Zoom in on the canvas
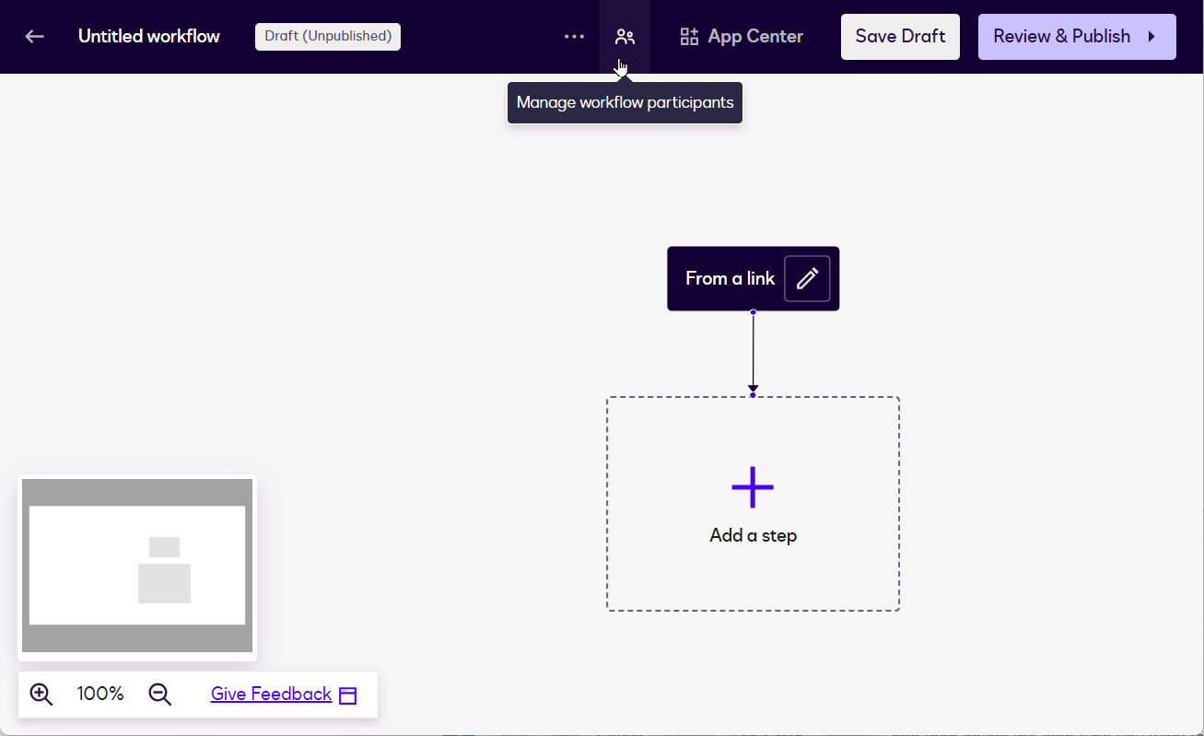The height and width of the screenshot is (736, 1204). [x=41, y=694]
